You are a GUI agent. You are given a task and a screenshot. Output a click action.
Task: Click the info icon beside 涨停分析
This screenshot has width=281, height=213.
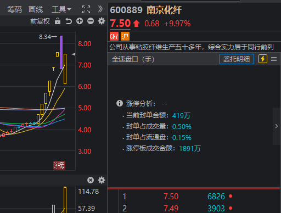click(120, 103)
